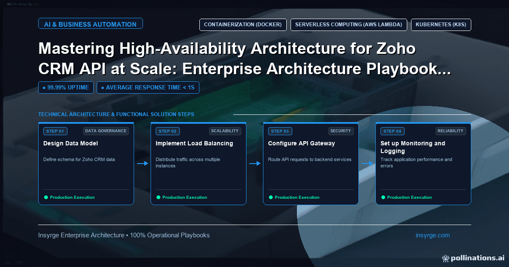The width and height of the screenshot is (509, 267).
Task: Click the green status dot in the Monitoring card
Action: pyautogui.click(x=383, y=197)
